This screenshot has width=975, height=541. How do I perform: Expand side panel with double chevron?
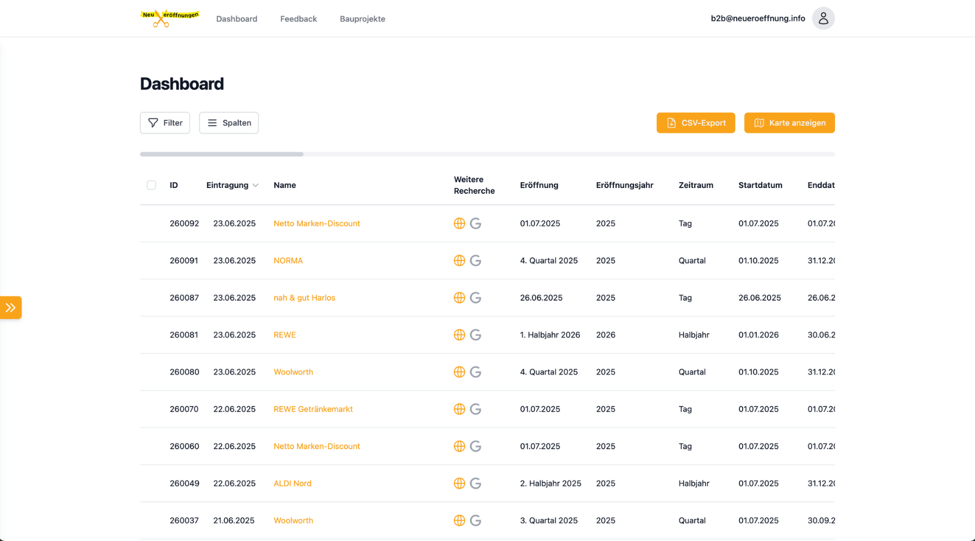tap(10, 308)
